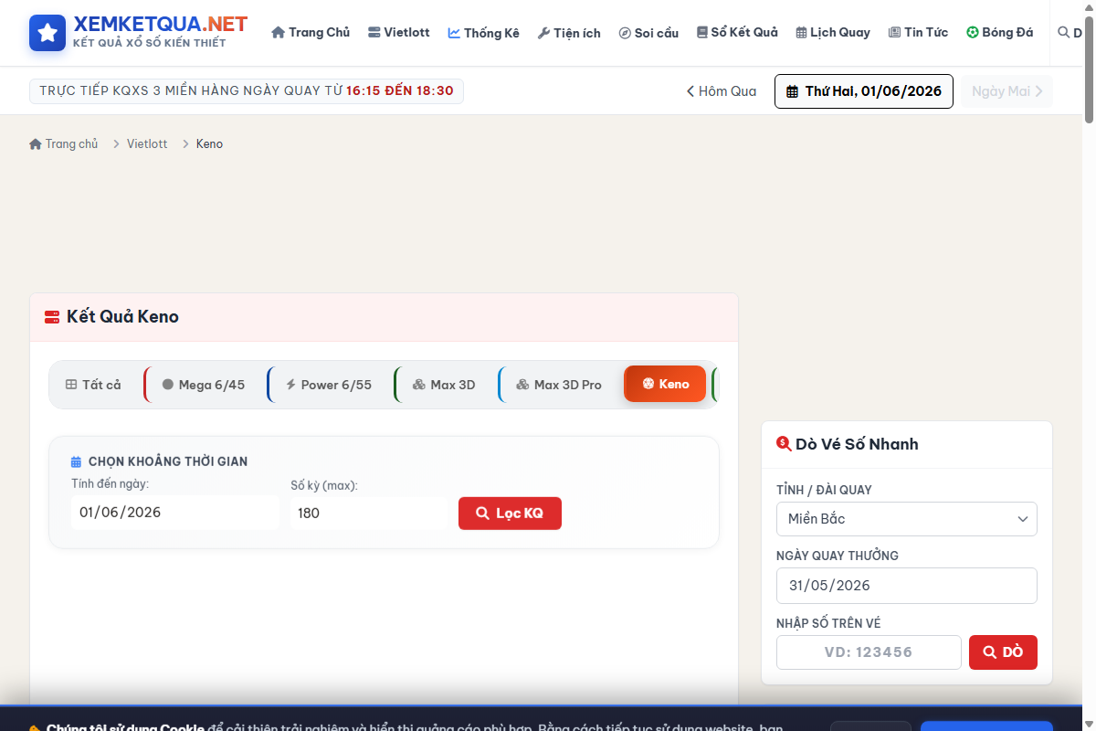Click the Số kỳ (max) input field
This screenshot has height=731, width=1096.
tap(370, 513)
